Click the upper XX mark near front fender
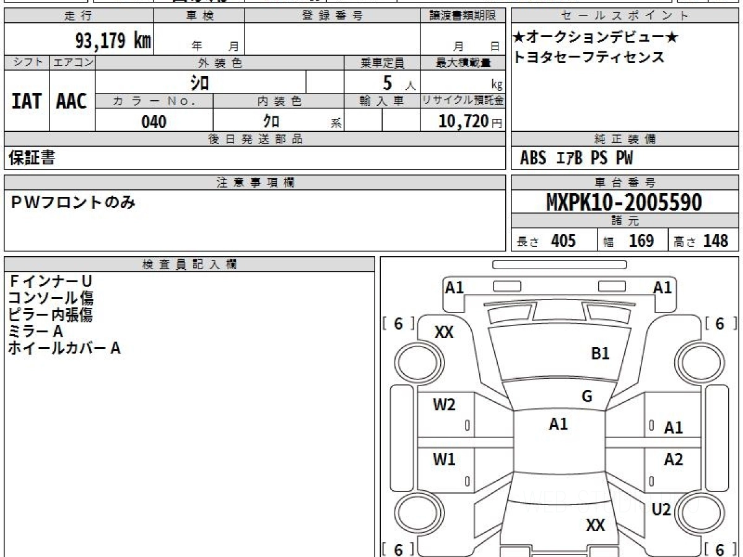Image resolution: width=743 pixels, height=557 pixels. coord(444,332)
